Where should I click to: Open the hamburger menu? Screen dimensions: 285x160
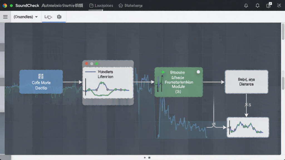(5, 17)
